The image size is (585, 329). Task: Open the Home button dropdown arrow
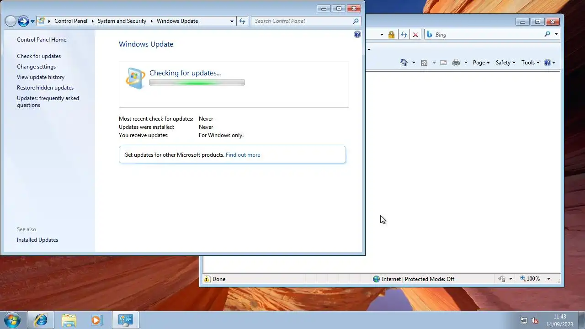414,63
